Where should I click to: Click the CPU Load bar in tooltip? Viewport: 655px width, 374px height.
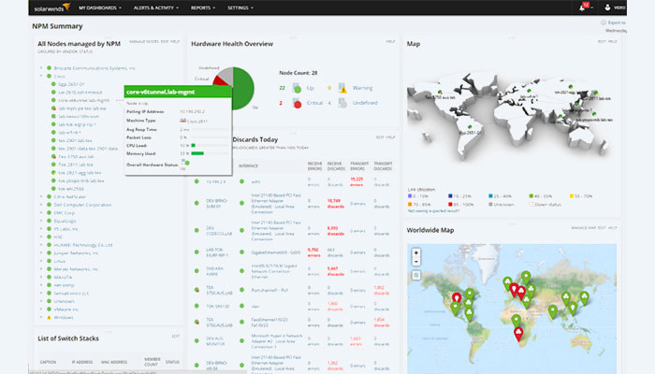coord(210,146)
